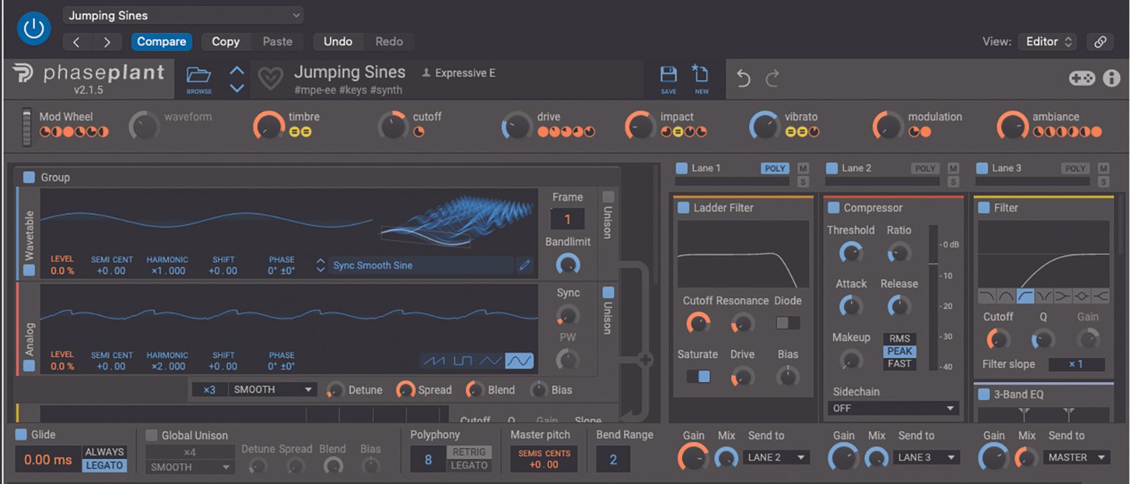
Task: Select ALWAYS glide mode
Action: pos(105,452)
